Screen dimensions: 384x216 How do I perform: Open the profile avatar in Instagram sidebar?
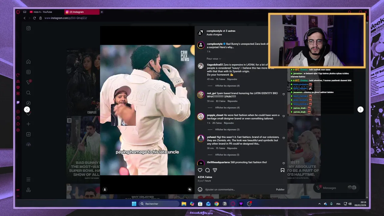(x=28, y=145)
